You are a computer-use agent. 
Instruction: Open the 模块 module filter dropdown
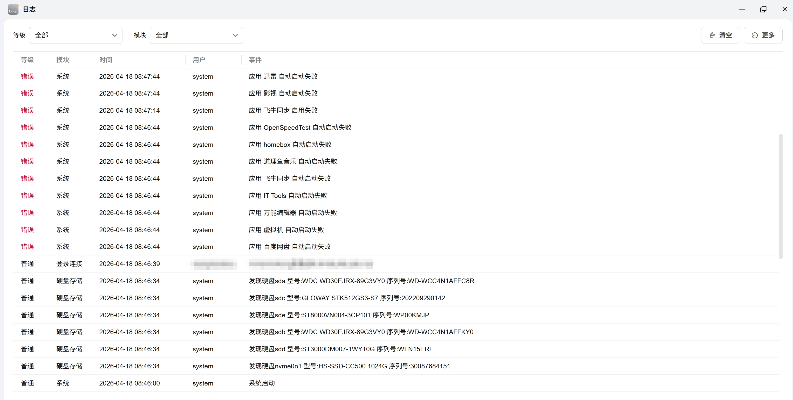196,35
